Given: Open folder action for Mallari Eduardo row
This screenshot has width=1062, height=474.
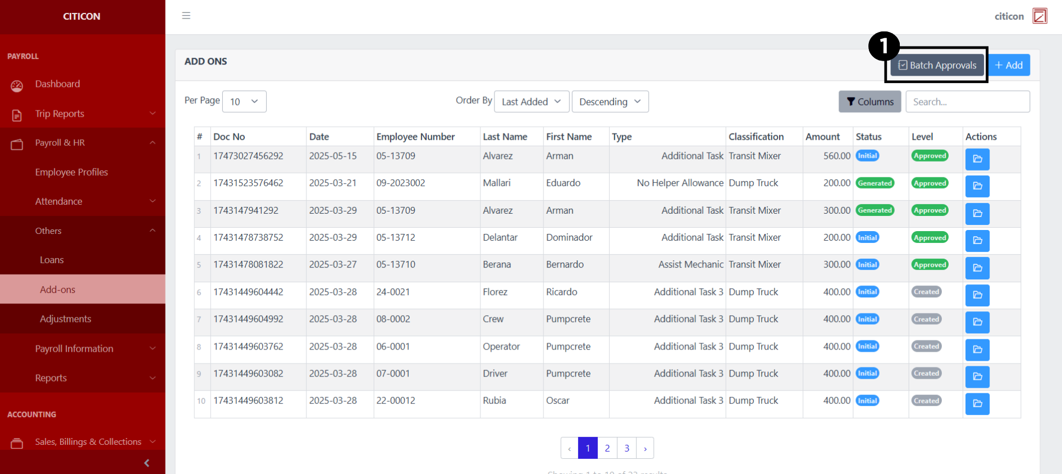Looking at the screenshot, I should coord(977,186).
